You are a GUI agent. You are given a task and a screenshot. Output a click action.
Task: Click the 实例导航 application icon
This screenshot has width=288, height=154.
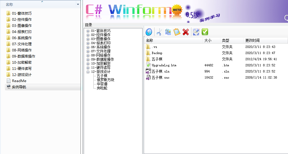click(8, 87)
